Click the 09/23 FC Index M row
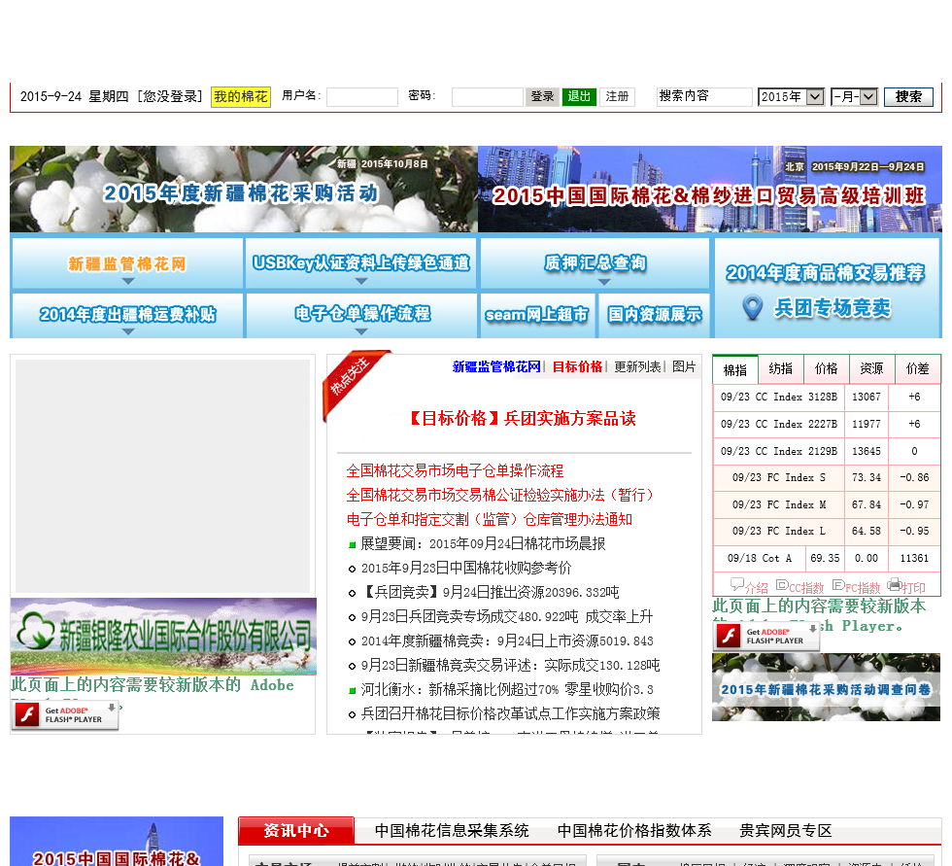Screen dimensions: 952x866 click(x=827, y=504)
